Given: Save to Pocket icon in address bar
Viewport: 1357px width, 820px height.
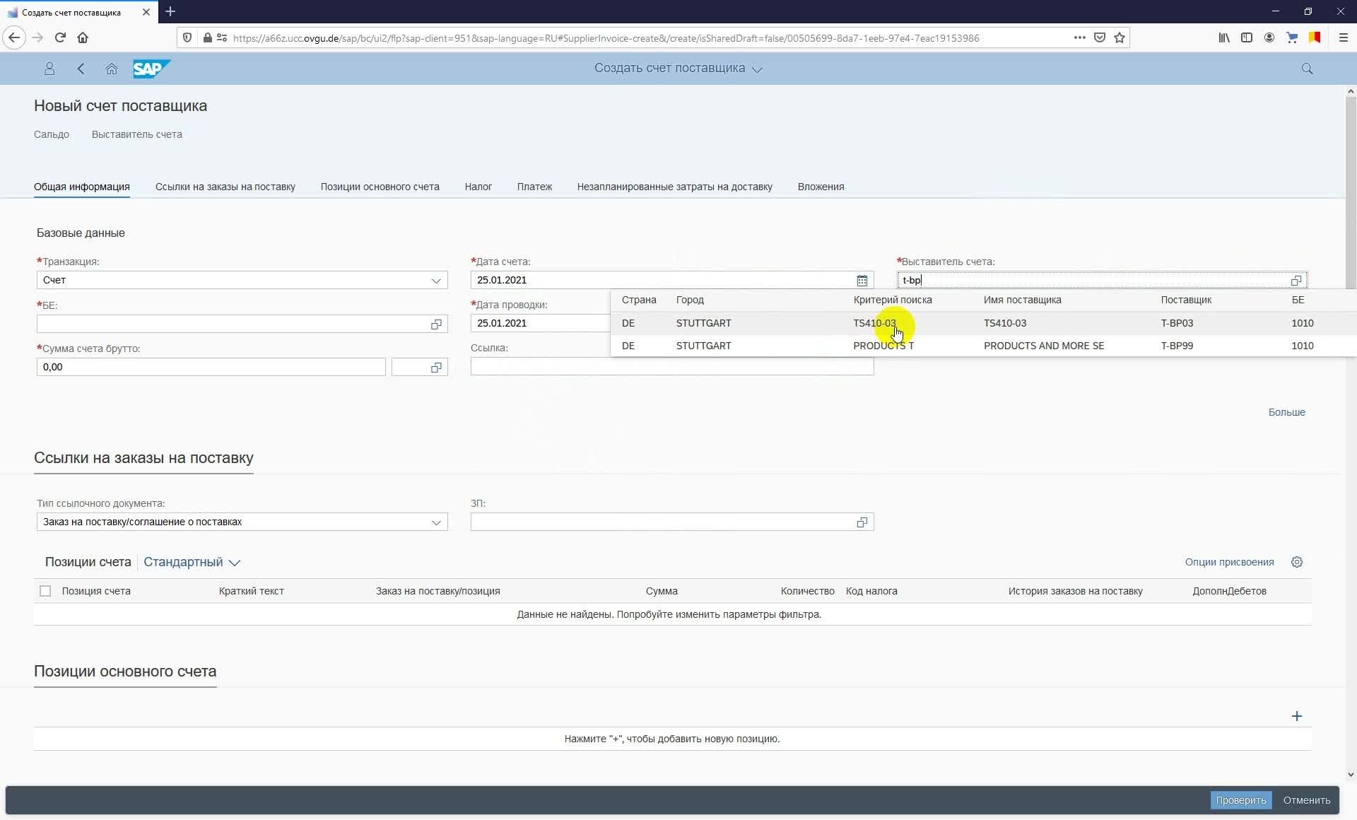Looking at the screenshot, I should (1100, 38).
